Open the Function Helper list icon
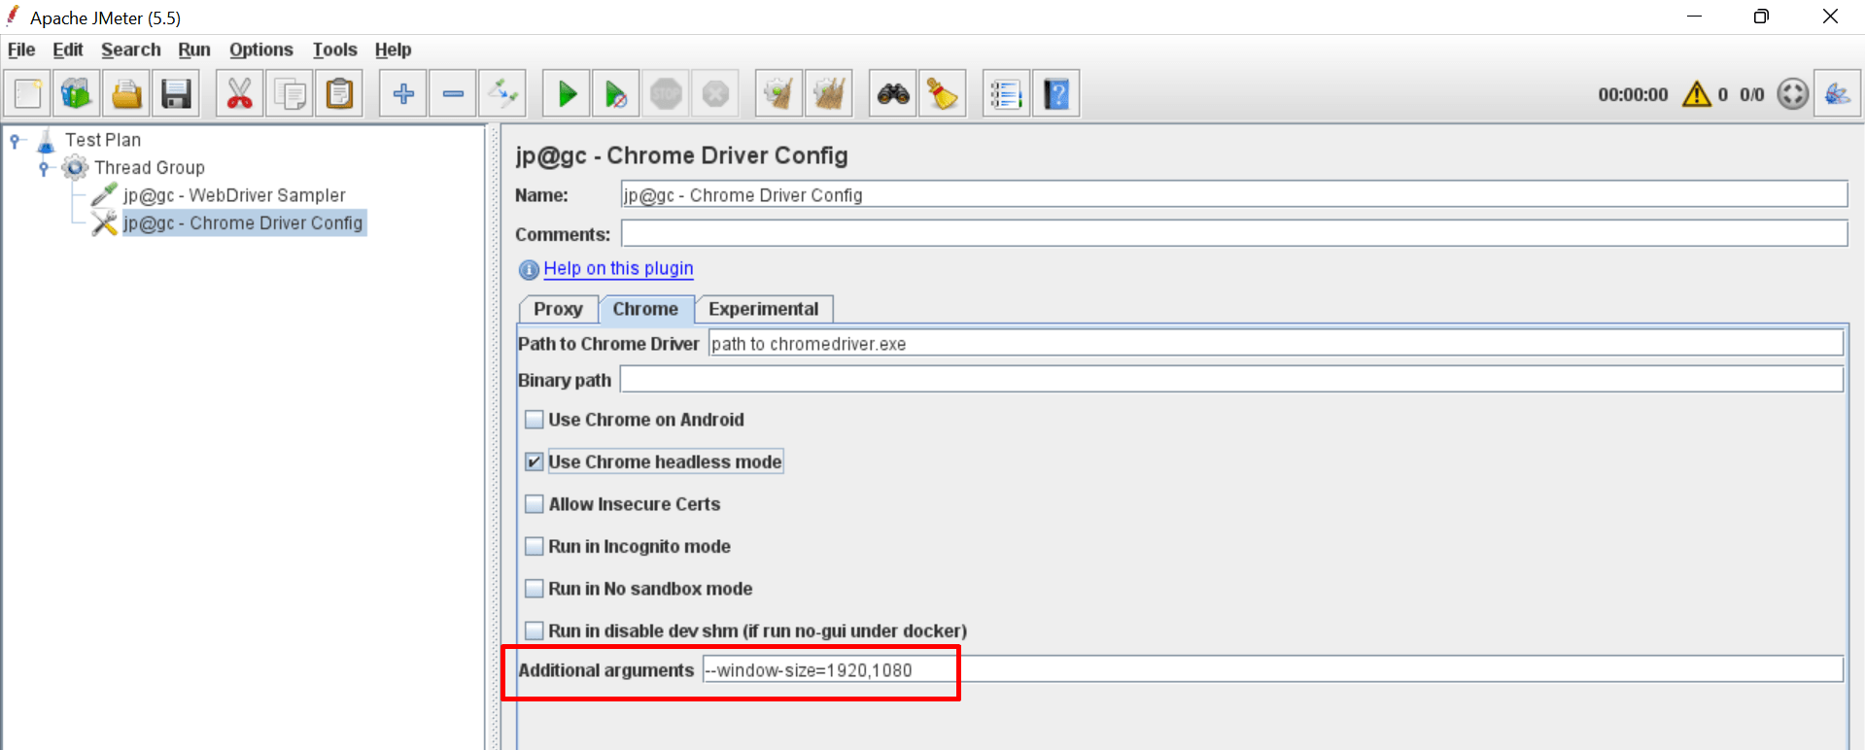The width and height of the screenshot is (1865, 750). tap(1007, 94)
